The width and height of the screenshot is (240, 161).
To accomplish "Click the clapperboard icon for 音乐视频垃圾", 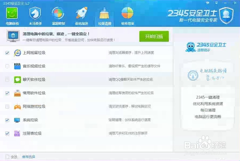I will coord(17,66).
